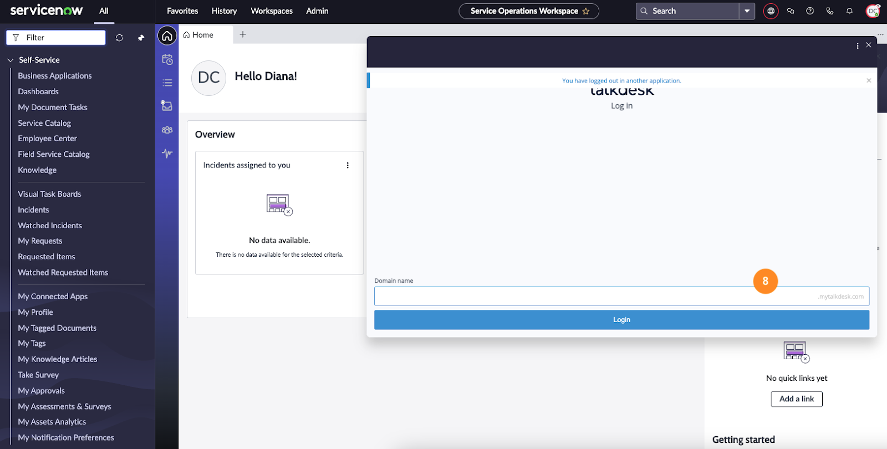Open the Inbox sidebar icon

[167, 106]
